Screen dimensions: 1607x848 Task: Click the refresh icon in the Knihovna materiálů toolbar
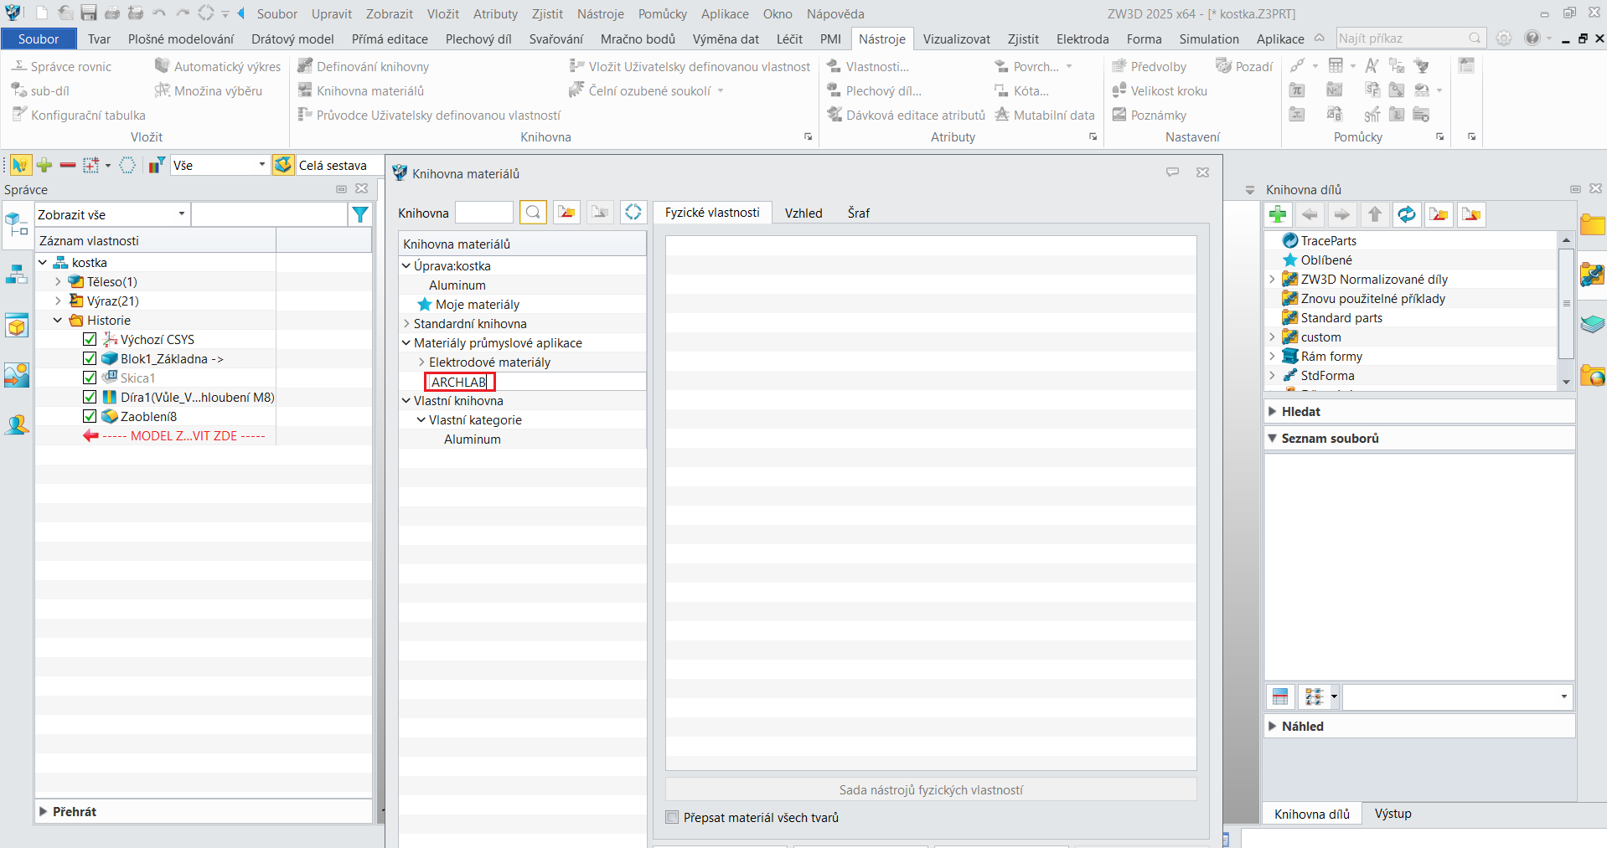633,213
